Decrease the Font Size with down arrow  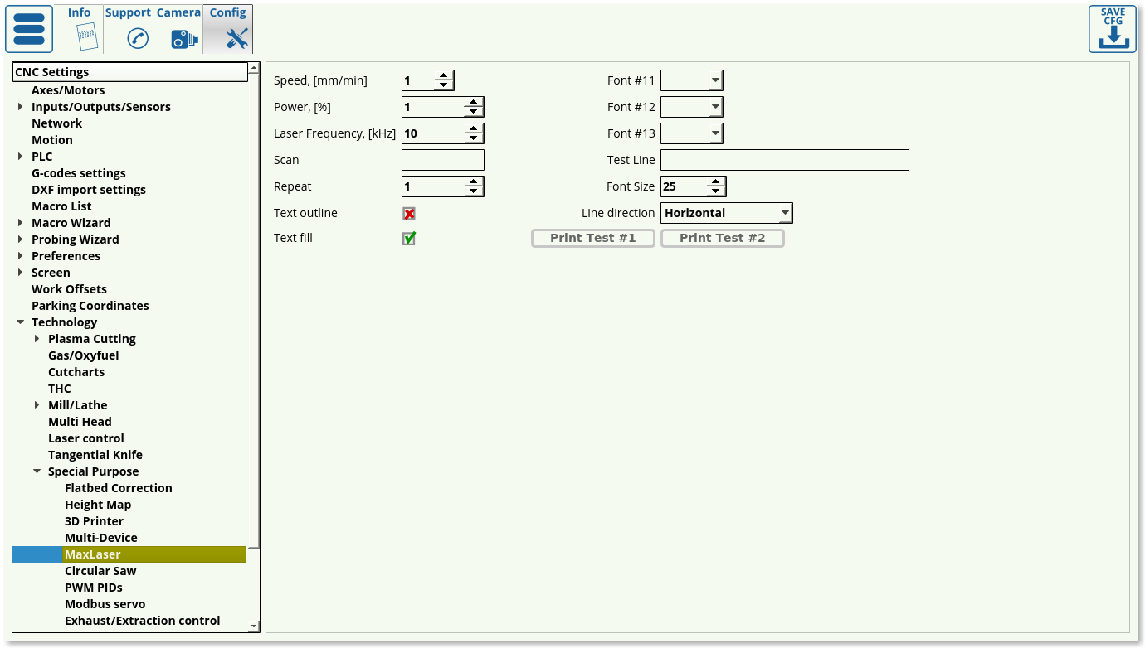tap(716, 191)
